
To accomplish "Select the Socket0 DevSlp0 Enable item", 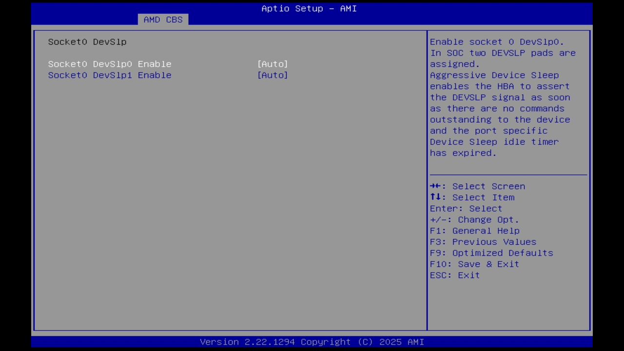I will click(x=110, y=64).
